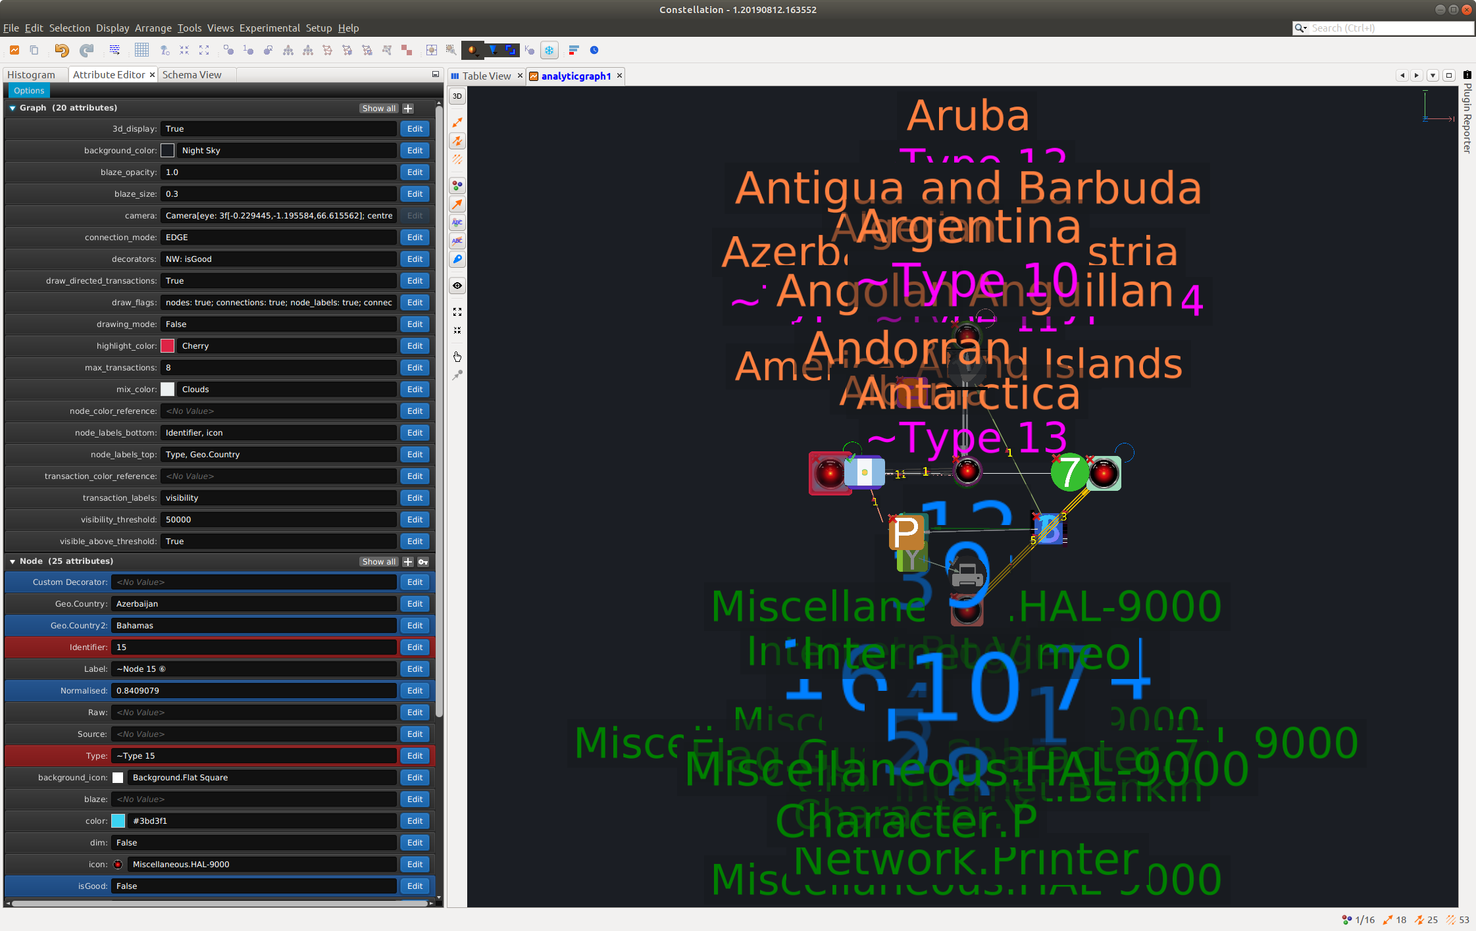
Task: Collapse the Node attributes section
Action: [13, 561]
